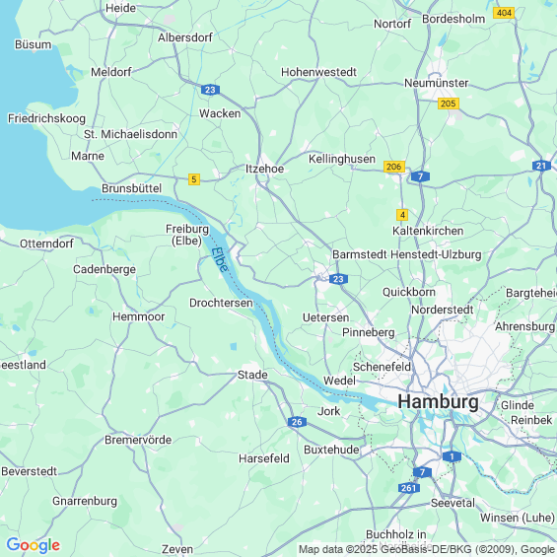This screenshot has width=557, height=557.
Task: Select the Neumünster city label
Action: pyautogui.click(x=436, y=83)
